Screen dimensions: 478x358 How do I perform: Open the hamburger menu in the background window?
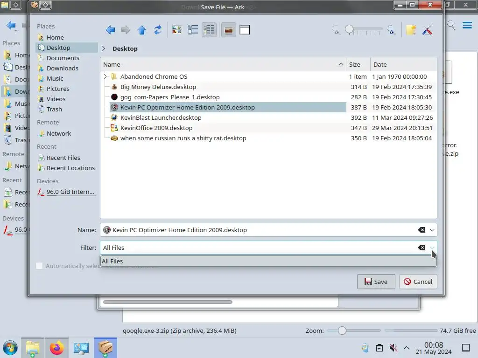pos(467,25)
